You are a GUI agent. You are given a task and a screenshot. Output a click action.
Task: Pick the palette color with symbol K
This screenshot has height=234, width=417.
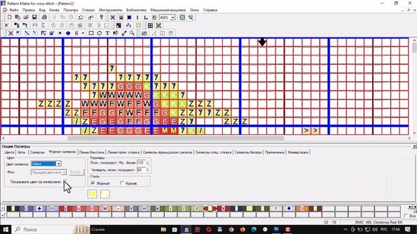pos(158,209)
